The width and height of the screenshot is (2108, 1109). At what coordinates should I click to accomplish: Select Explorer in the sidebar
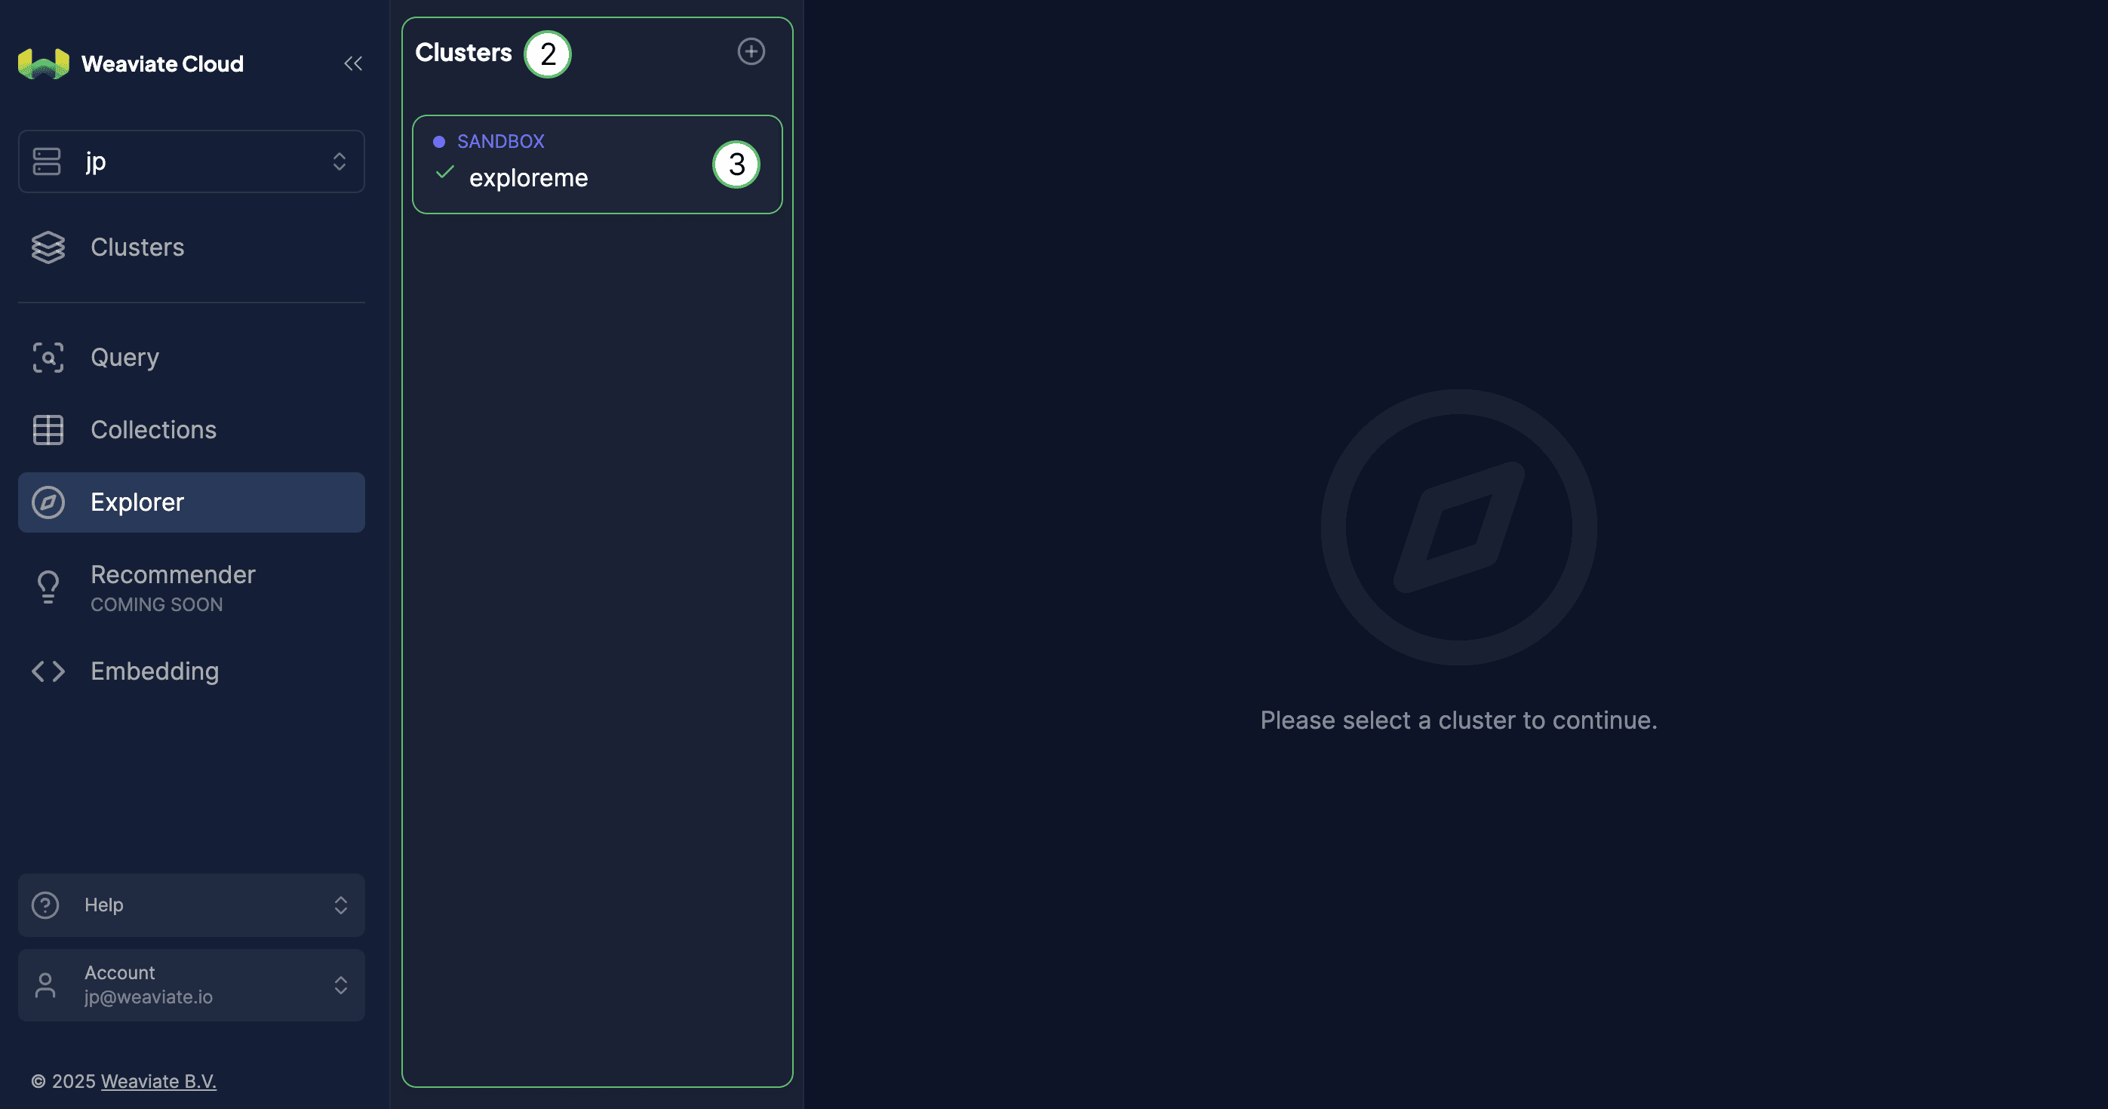tap(192, 502)
